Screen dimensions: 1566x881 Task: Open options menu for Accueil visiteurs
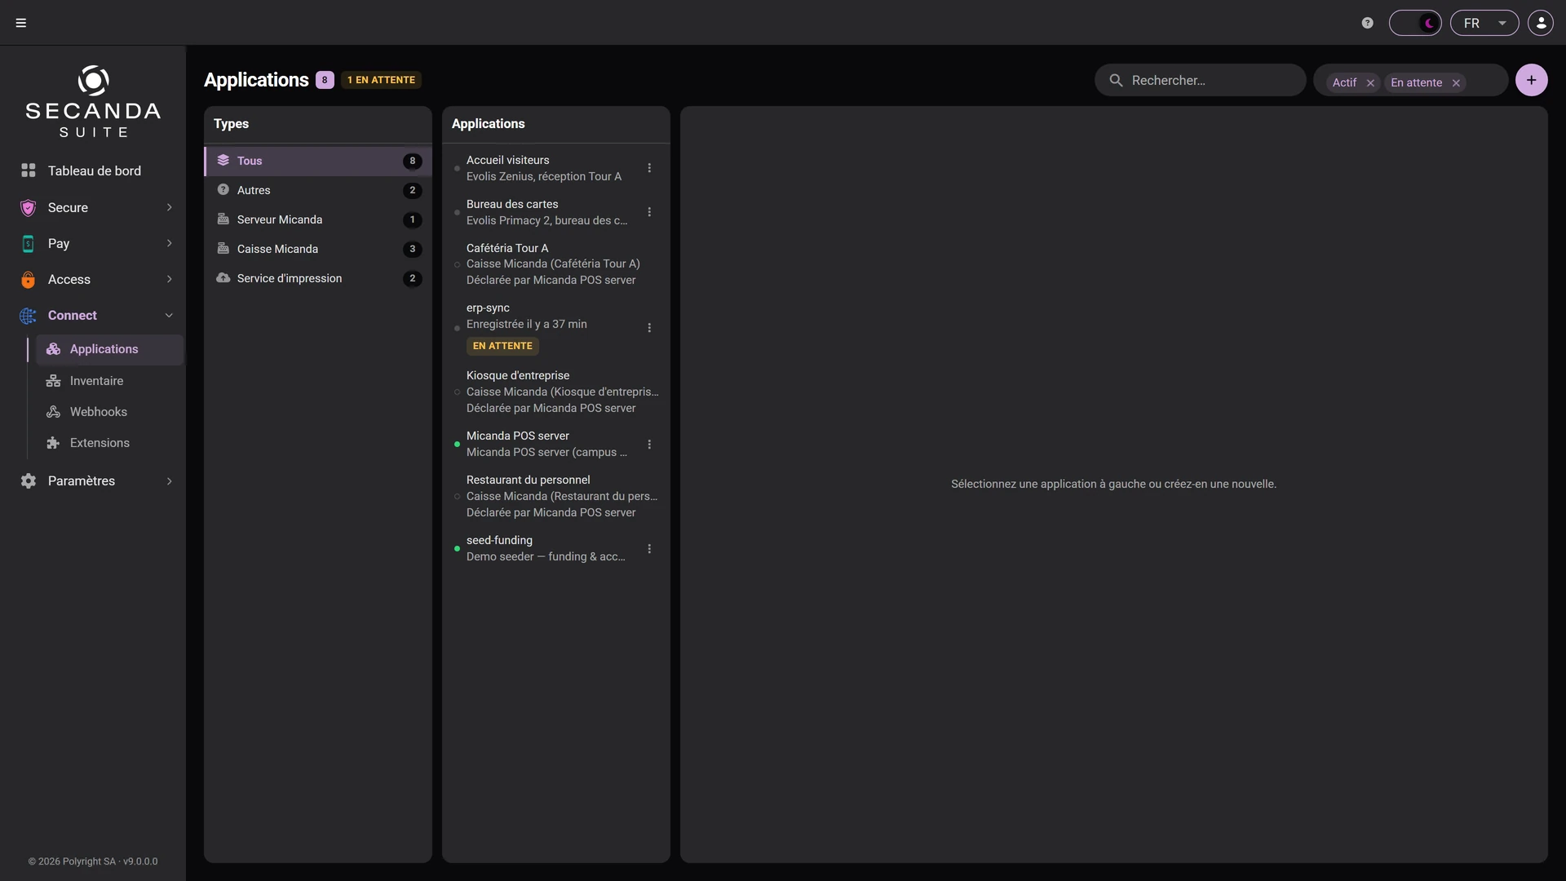click(649, 168)
